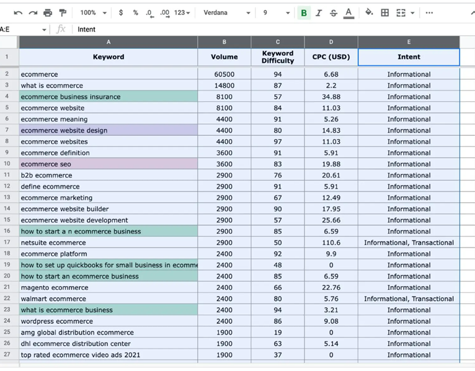Image resolution: width=475 pixels, height=371 pixels.
Task: Increase decimal places
Action: 165,13
